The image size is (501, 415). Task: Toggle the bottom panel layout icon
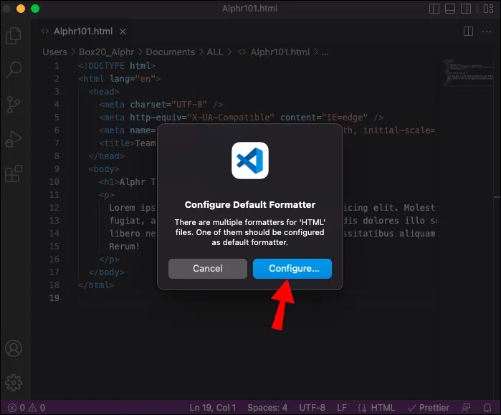point(452,9)
